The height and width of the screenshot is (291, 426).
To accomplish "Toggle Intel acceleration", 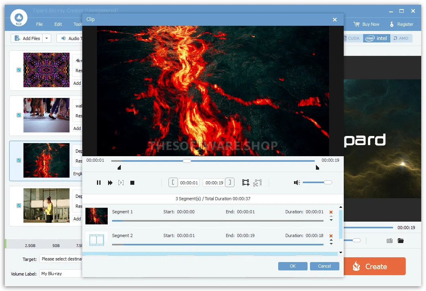I will tap(377, 38).
